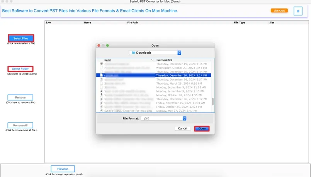Click the file icon of the October 23 row
The image size is (311, 177).
102,68
